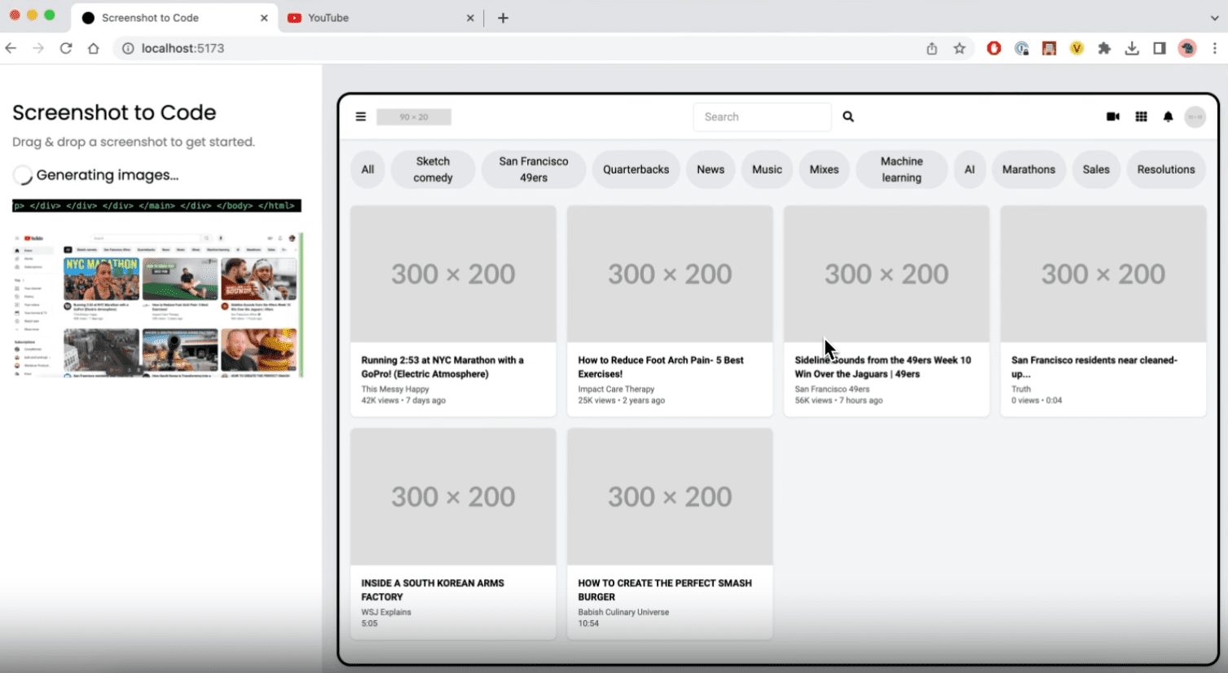
Task: Click the video camera create icon
Action: [x=1113, y=117]
